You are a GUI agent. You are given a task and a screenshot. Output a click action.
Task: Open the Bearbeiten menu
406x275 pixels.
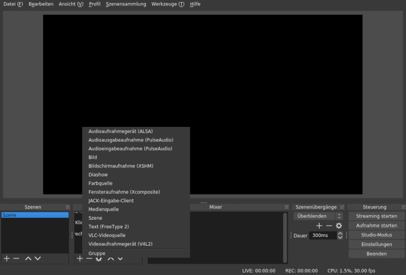(41, 4)
